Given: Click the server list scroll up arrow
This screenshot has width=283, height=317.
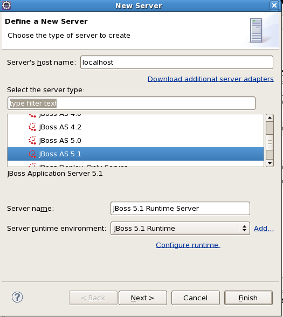Looking at the screenshot, I should [270, 118].
